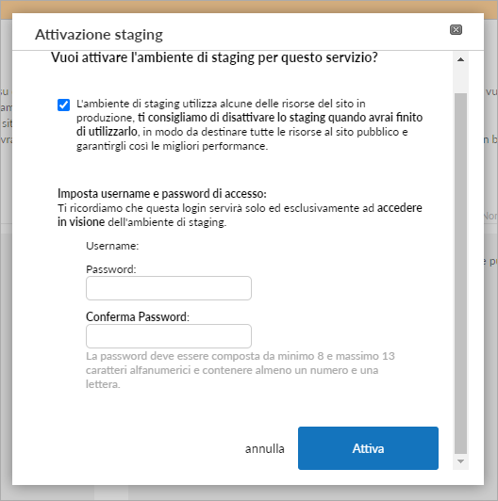
Task: Click the "Vuoi attivare l'ambiente di staging" heading
Action: [x=214, y=57]
